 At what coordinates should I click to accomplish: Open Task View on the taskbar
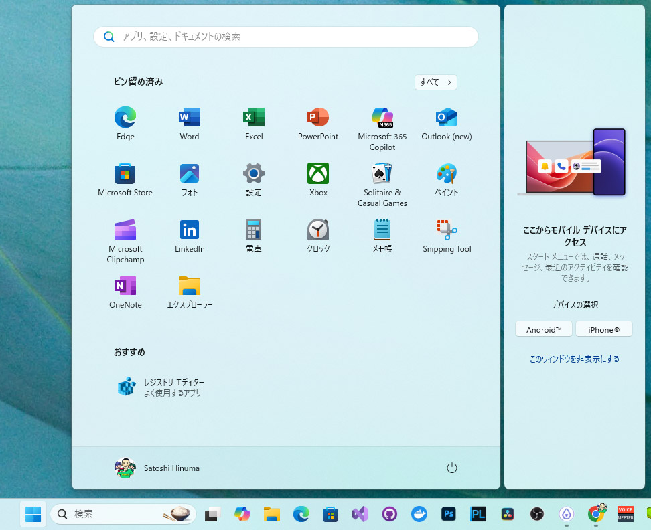tap(212, 514)
